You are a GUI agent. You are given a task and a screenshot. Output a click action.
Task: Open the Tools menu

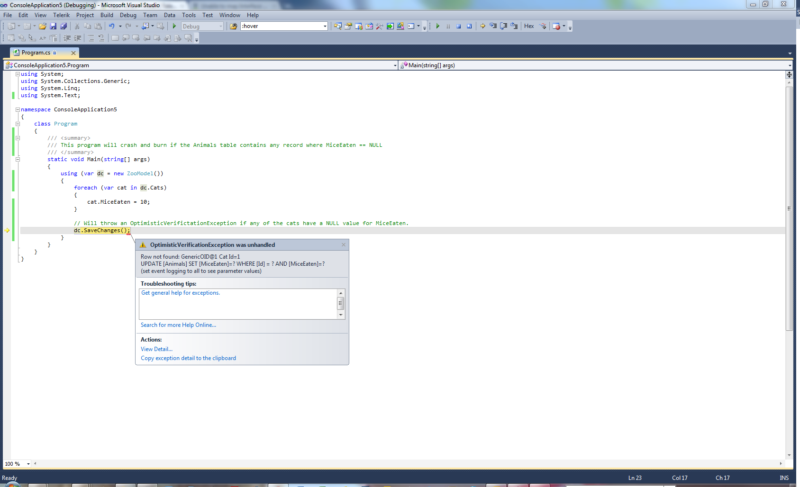tap(189, 15)
